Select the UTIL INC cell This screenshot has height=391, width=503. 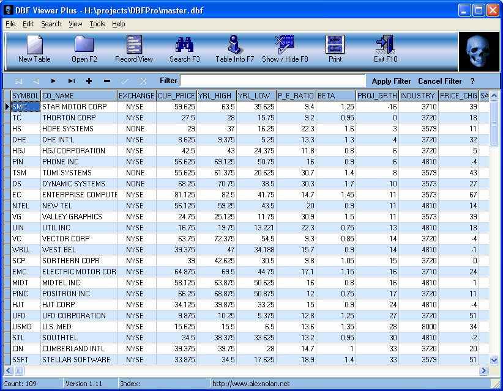click(79, 228)
